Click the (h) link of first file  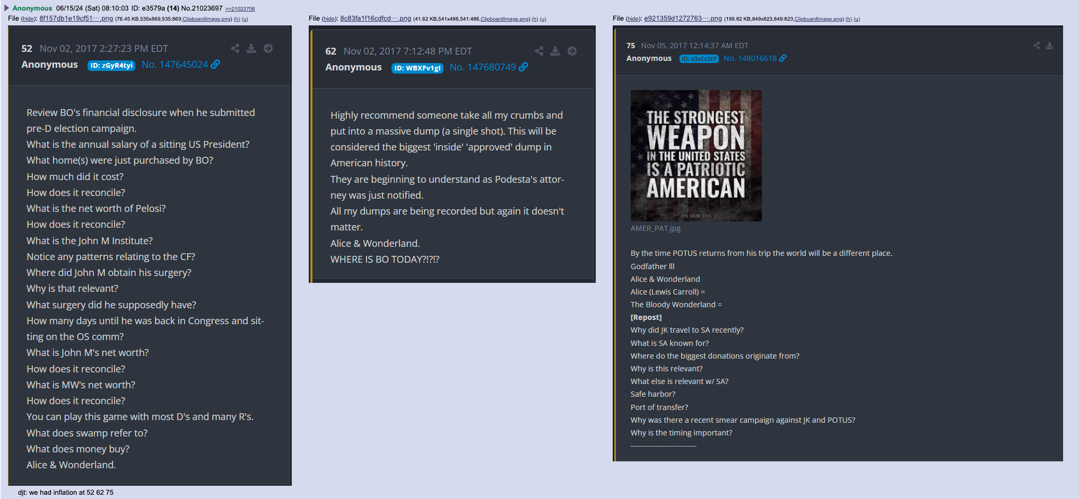click(237, 19)
